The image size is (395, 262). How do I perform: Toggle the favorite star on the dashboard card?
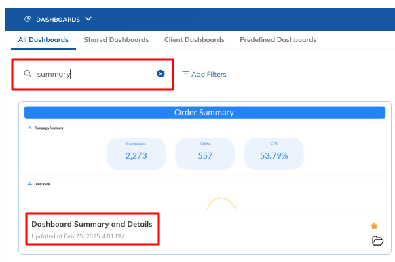coord(374,226)
